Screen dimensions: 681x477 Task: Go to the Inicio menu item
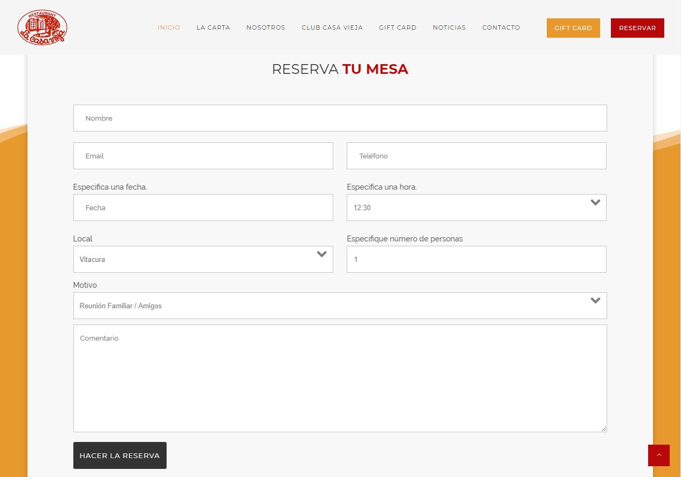click(169, 27)
